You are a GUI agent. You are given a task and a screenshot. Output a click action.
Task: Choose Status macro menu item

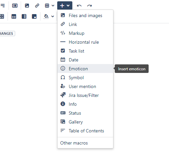click(x=85, y=113)
